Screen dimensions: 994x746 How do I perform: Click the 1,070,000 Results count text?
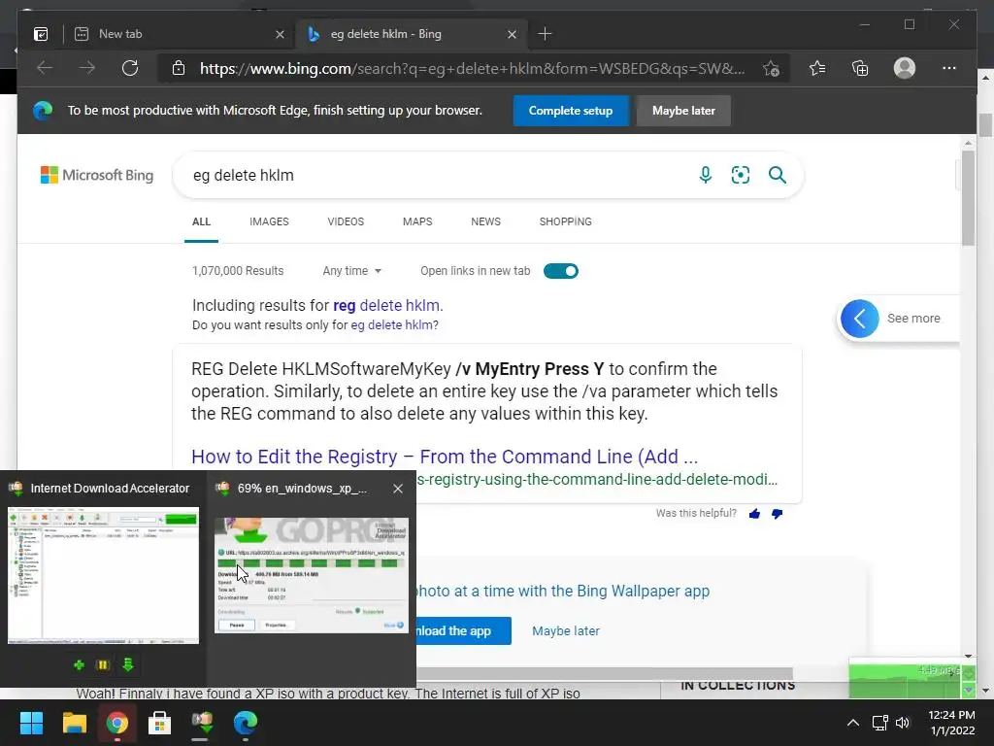pyautogui.click(x=238, y=271)
